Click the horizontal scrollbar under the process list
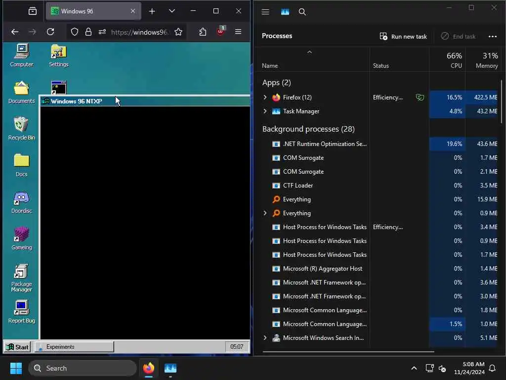 coord(348,352)
